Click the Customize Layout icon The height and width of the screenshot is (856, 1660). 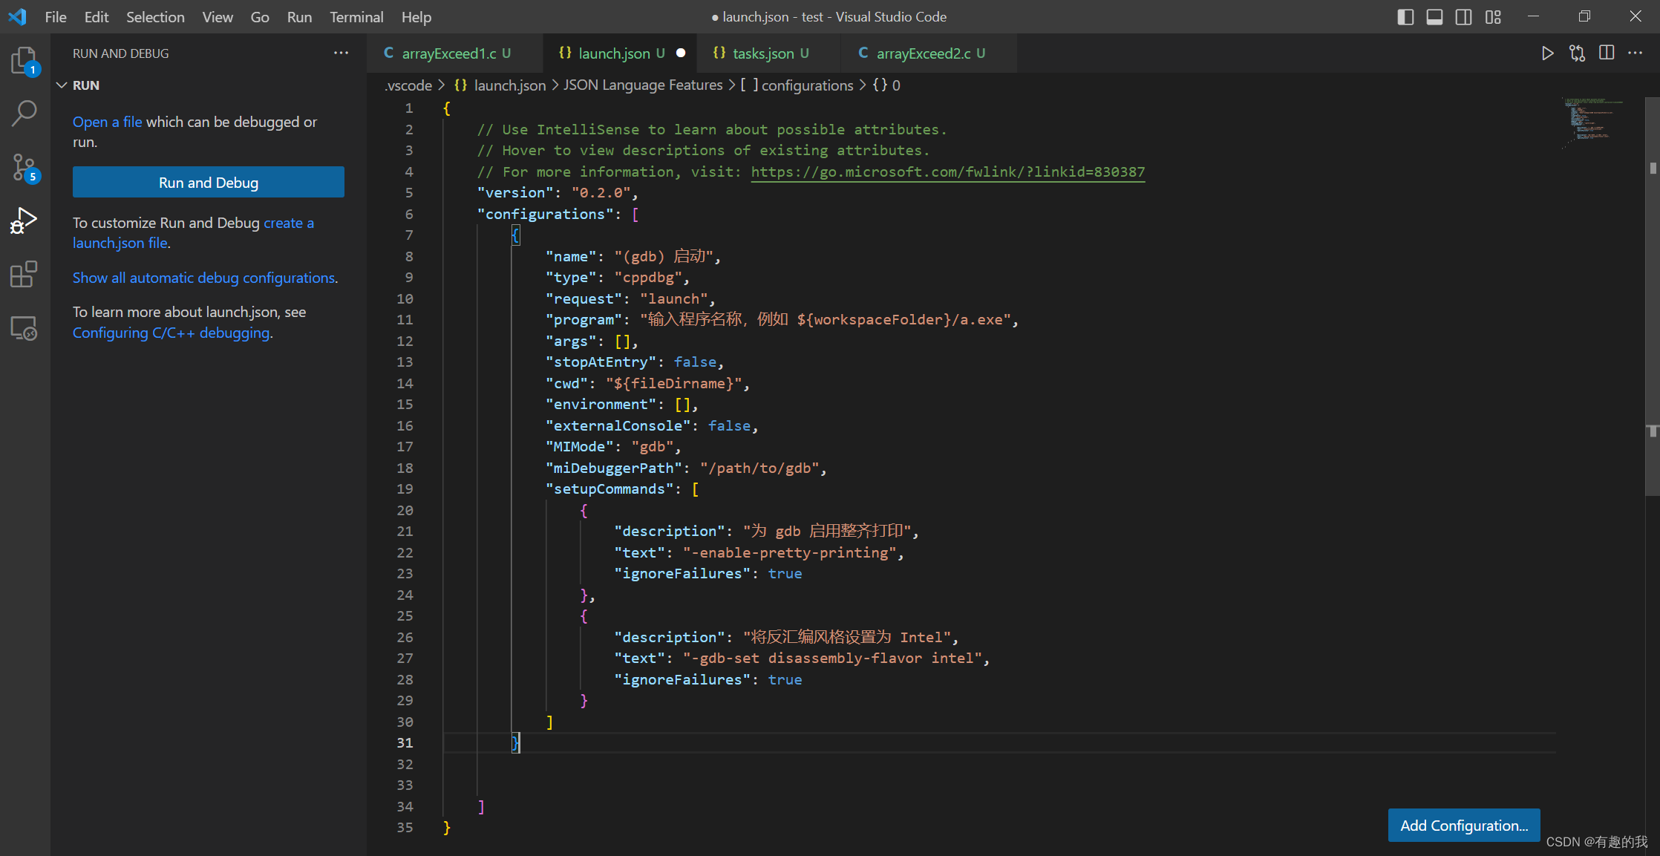(x=1493, y=16)
